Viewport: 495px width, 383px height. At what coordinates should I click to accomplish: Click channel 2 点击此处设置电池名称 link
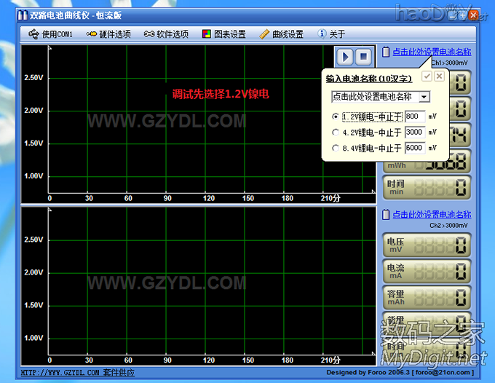432,214
